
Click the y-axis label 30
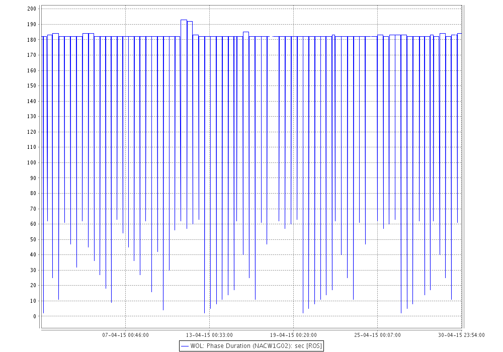(x=33, y=270)
